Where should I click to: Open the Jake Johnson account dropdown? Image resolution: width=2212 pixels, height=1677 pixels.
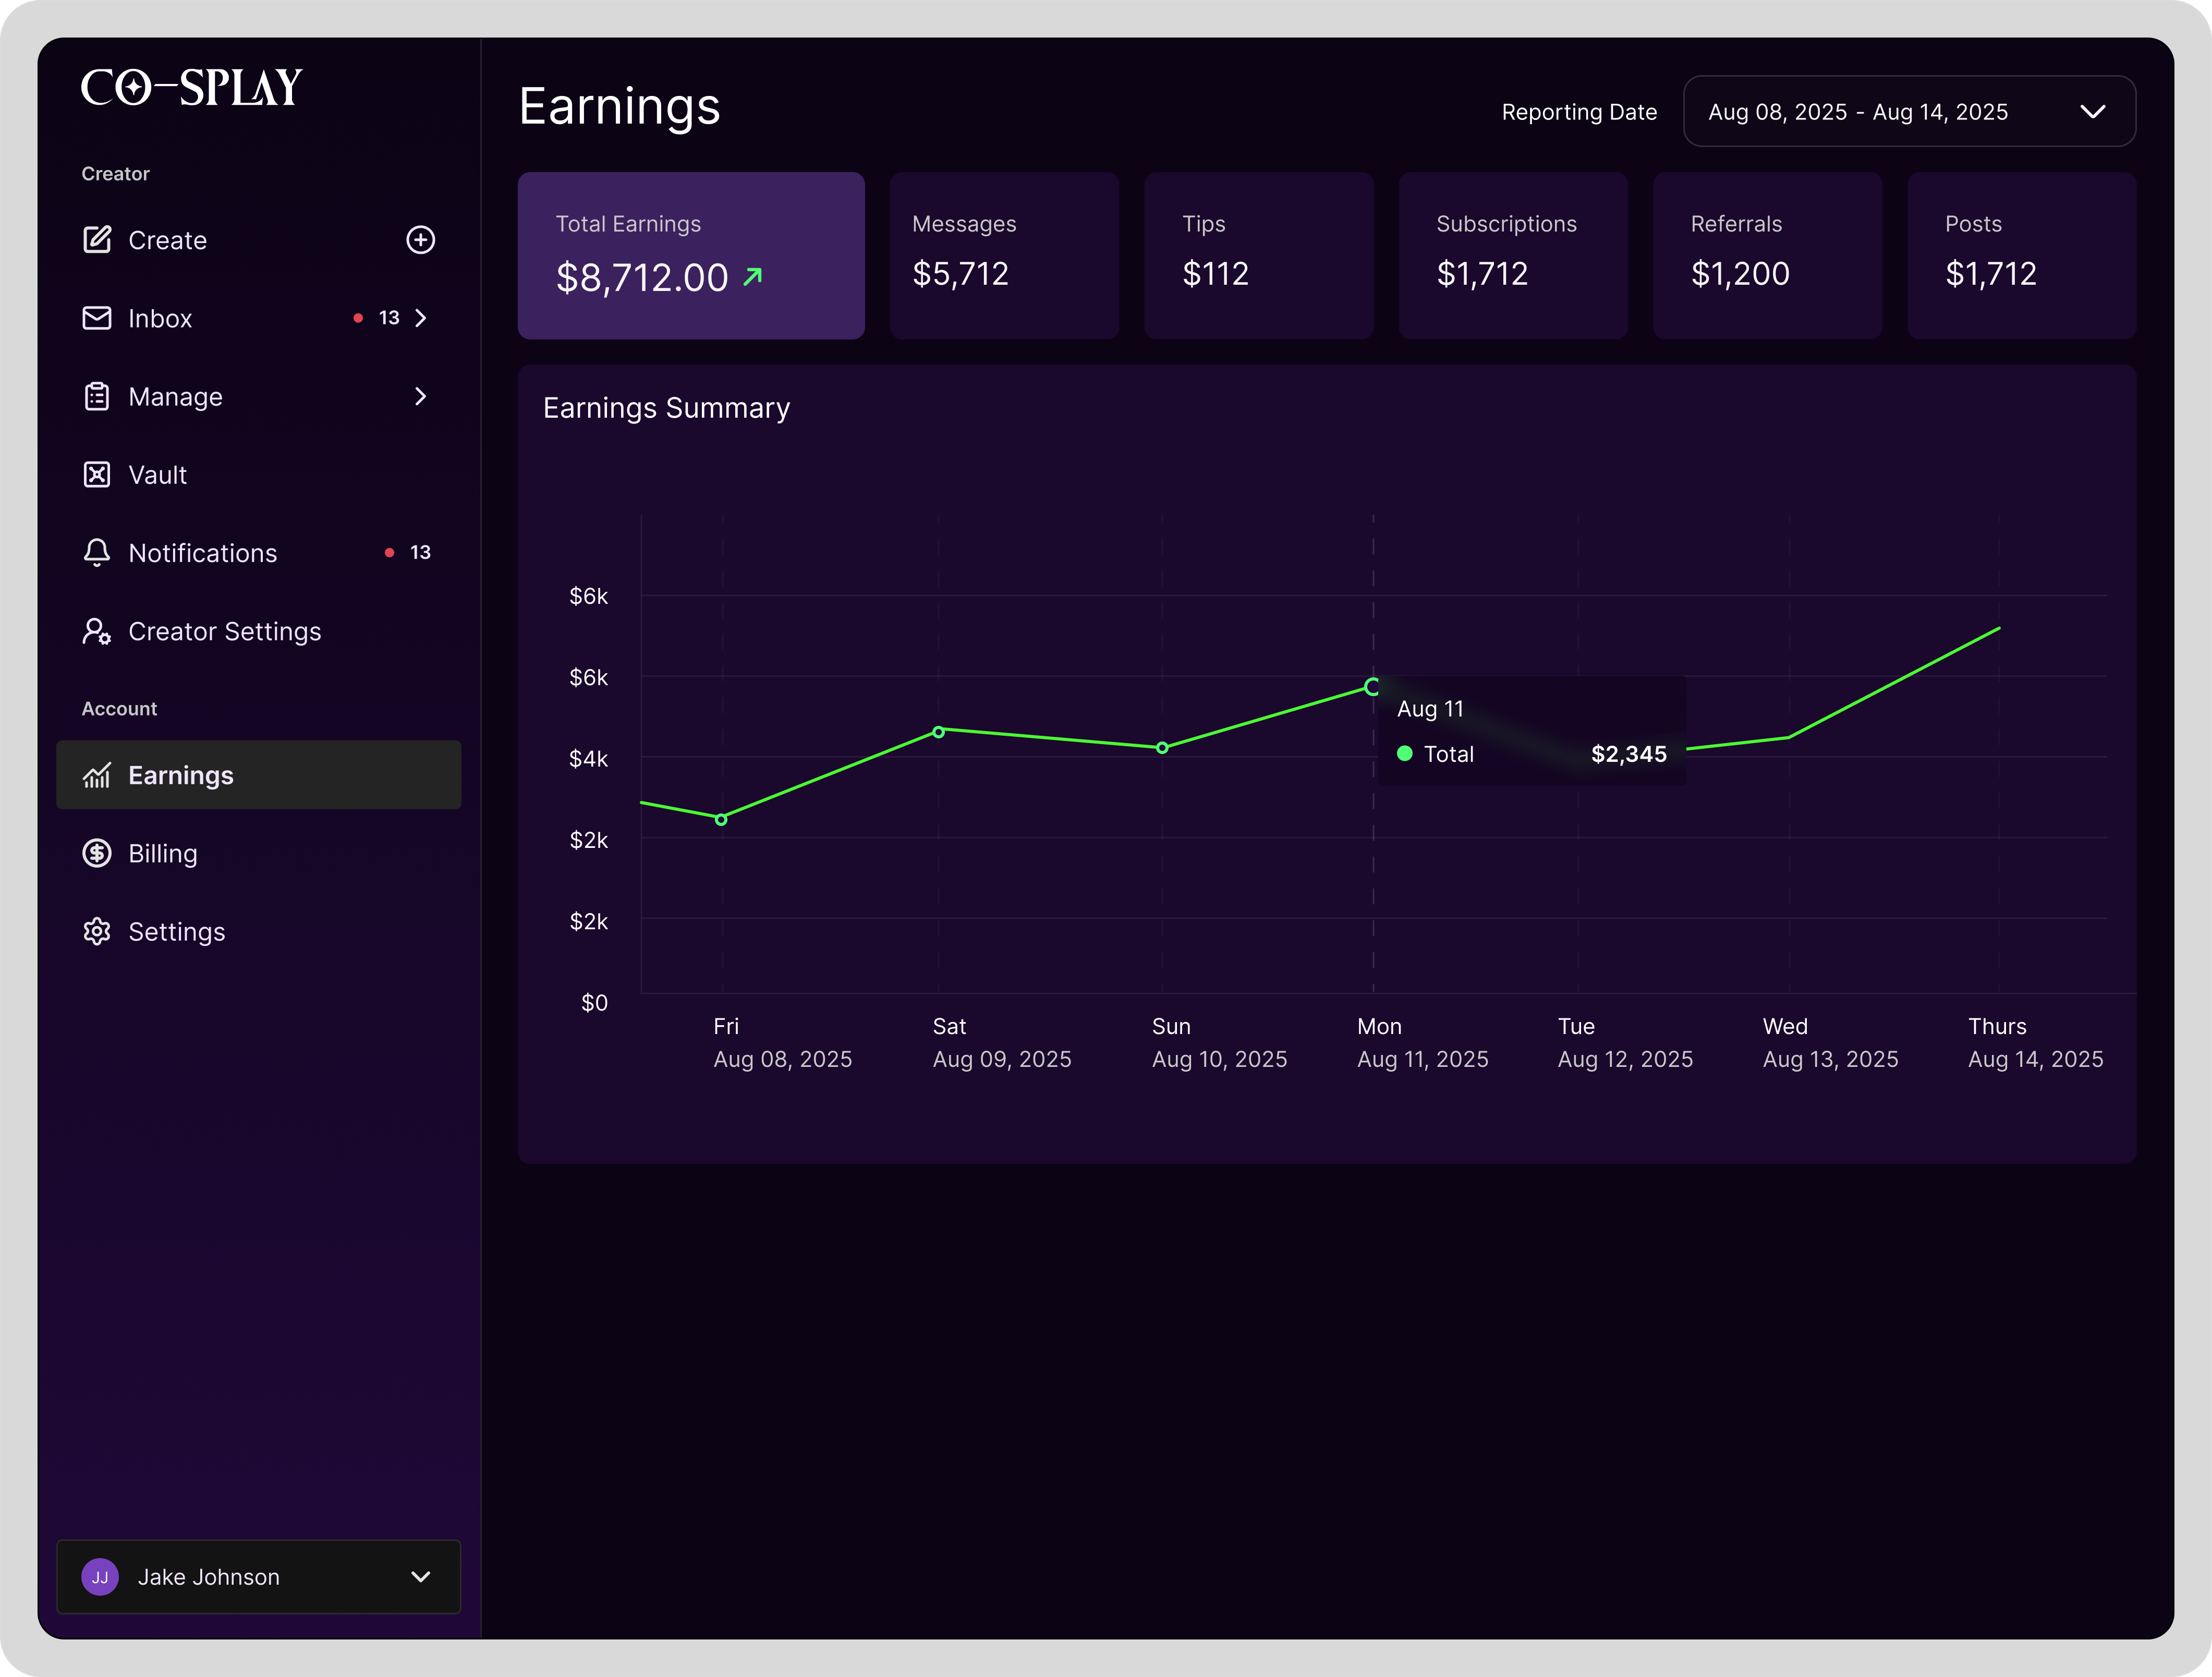click(259, 1577)
